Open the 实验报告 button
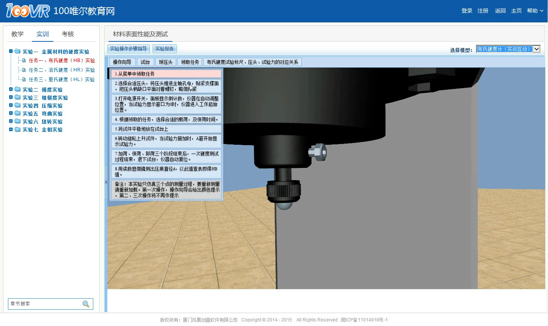The width and height of the screenshot is (548, 326). coord(164,49)
